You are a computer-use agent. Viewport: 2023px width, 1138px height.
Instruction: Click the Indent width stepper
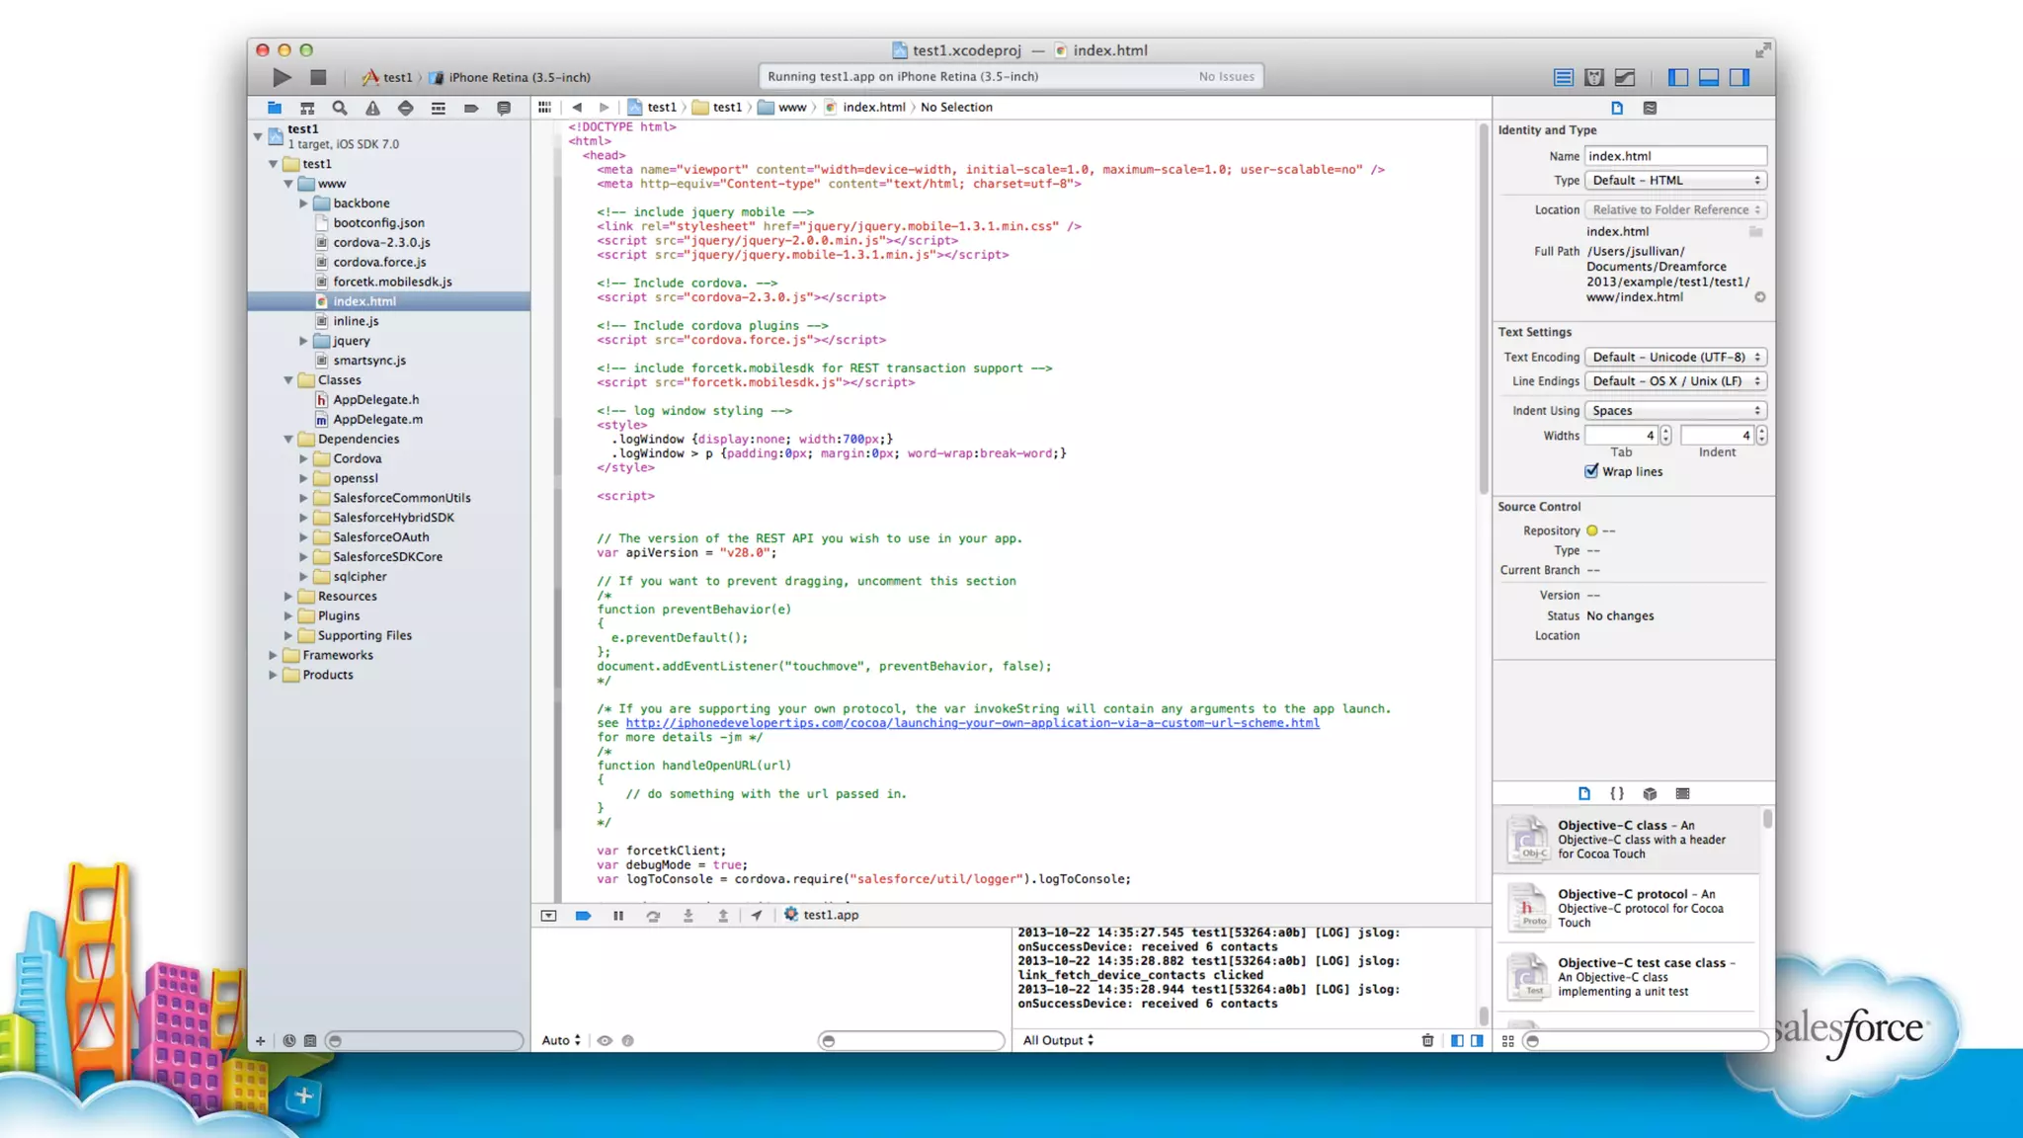coord(1761,436)
